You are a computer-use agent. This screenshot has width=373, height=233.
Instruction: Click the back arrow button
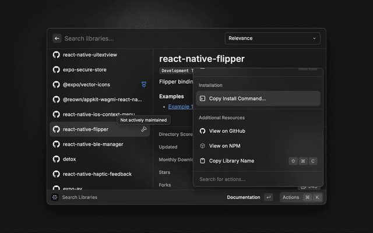[x=57, y=38]
